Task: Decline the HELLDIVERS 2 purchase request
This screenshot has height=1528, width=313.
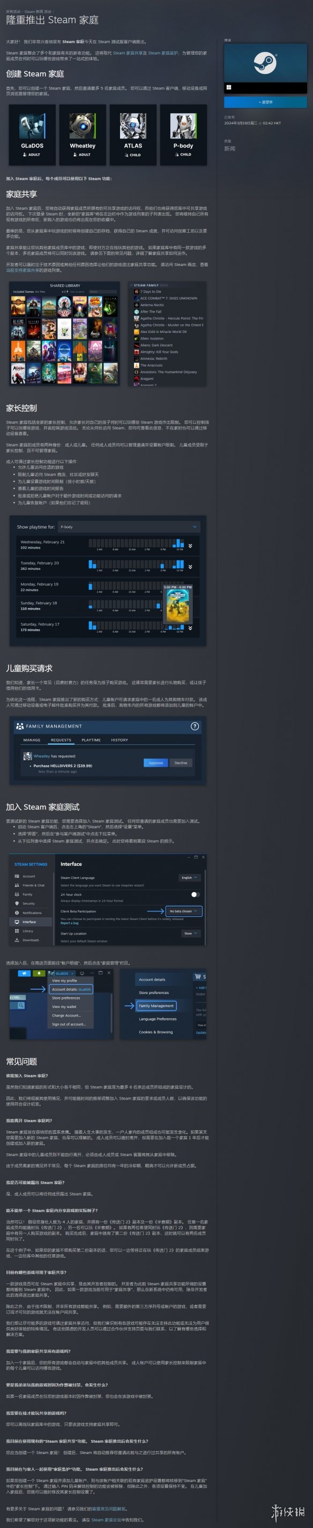Action: 181,763
